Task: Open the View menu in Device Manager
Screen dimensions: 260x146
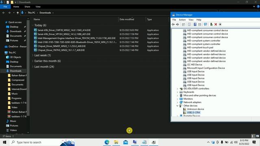Action: [191, 20]
